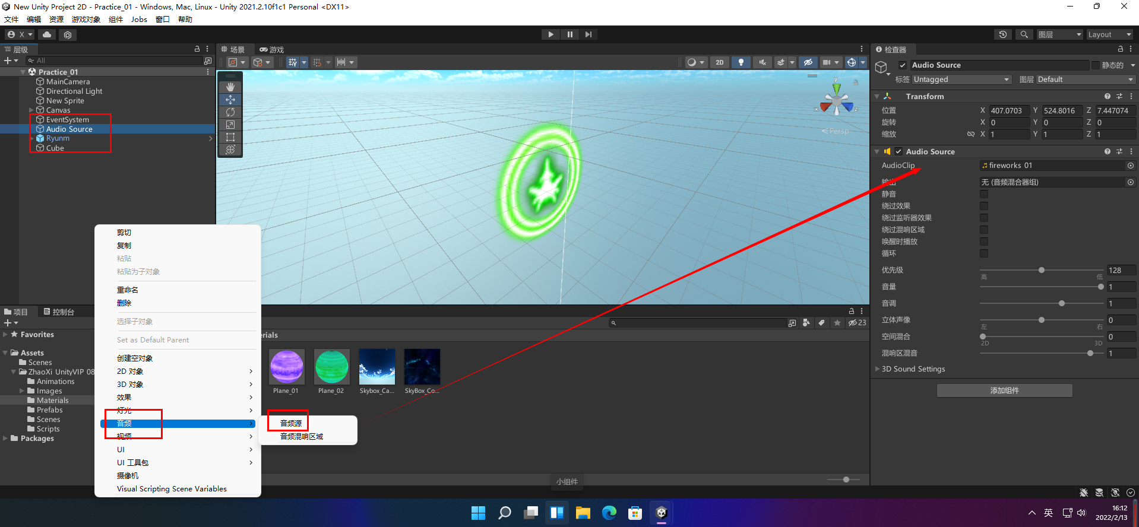The height and width of the screenshot is (527, 1139).
Task: Enable play on awake (唤醒时播放) checkbox
Action: 984,242
